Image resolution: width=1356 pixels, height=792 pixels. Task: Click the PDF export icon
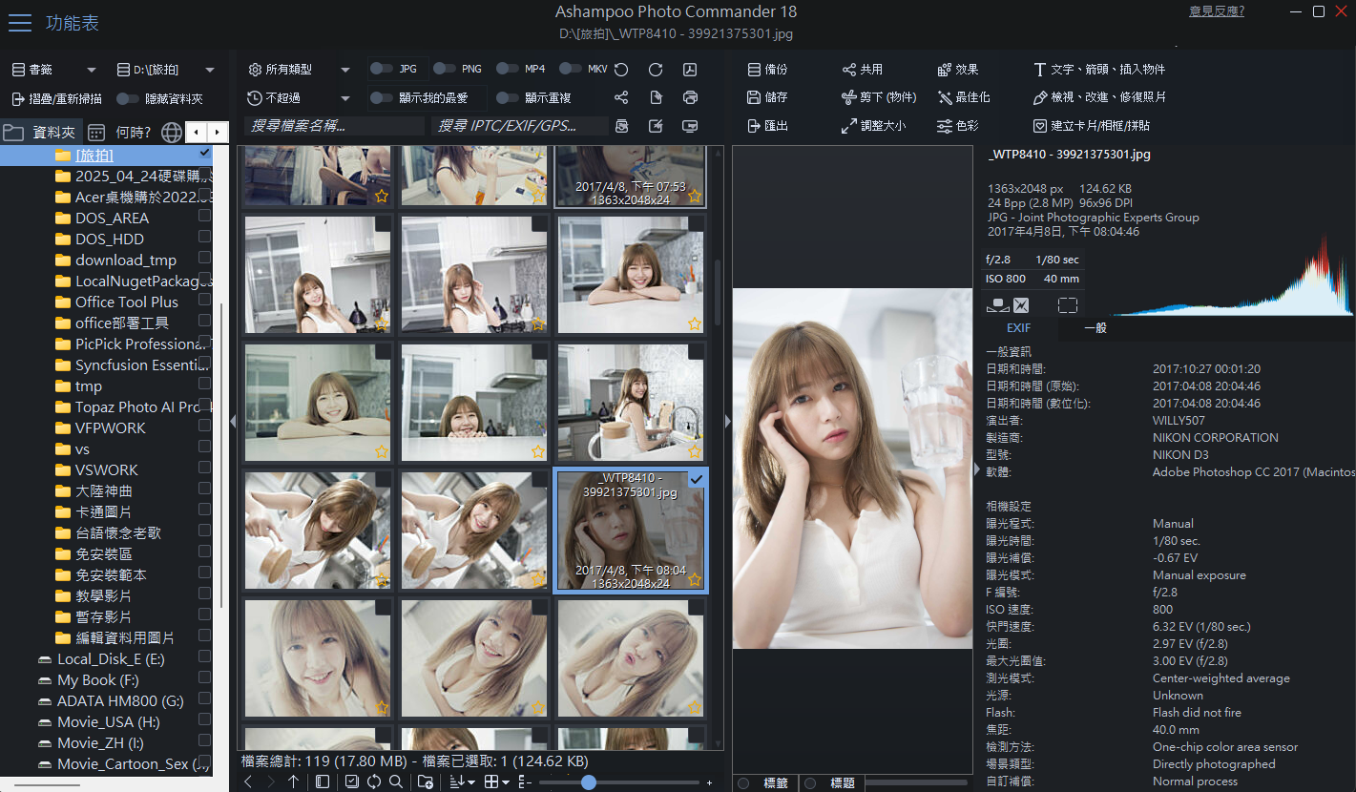pos(690,70)
